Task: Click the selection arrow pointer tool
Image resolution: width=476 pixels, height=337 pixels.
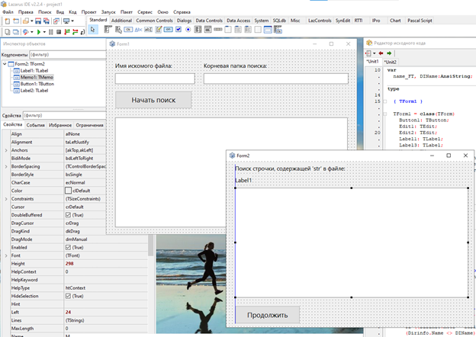Action: [93, 29]
